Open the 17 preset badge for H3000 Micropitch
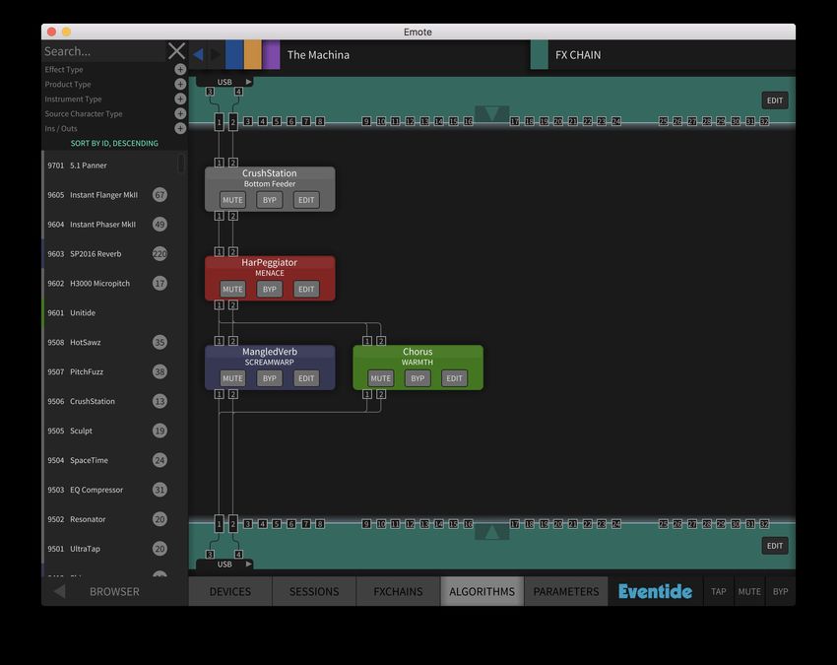Viewport: 837px width, 665px height. click(160, 283)
